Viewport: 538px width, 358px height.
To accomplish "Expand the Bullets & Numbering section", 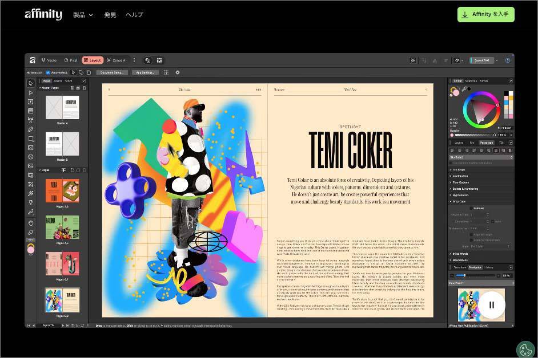I will (x=464, y=189).
